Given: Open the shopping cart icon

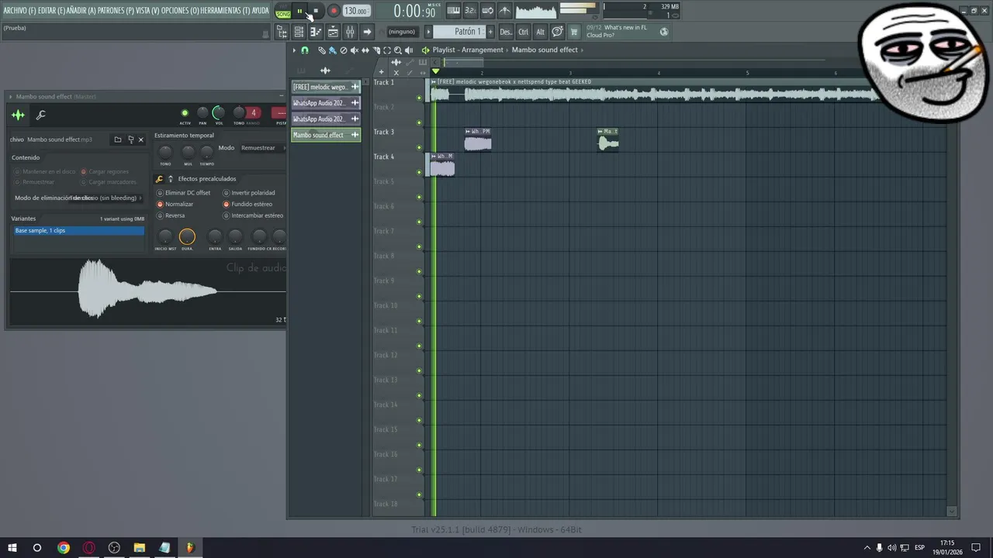Looking at the screenshot, I should tap(574, 32).
